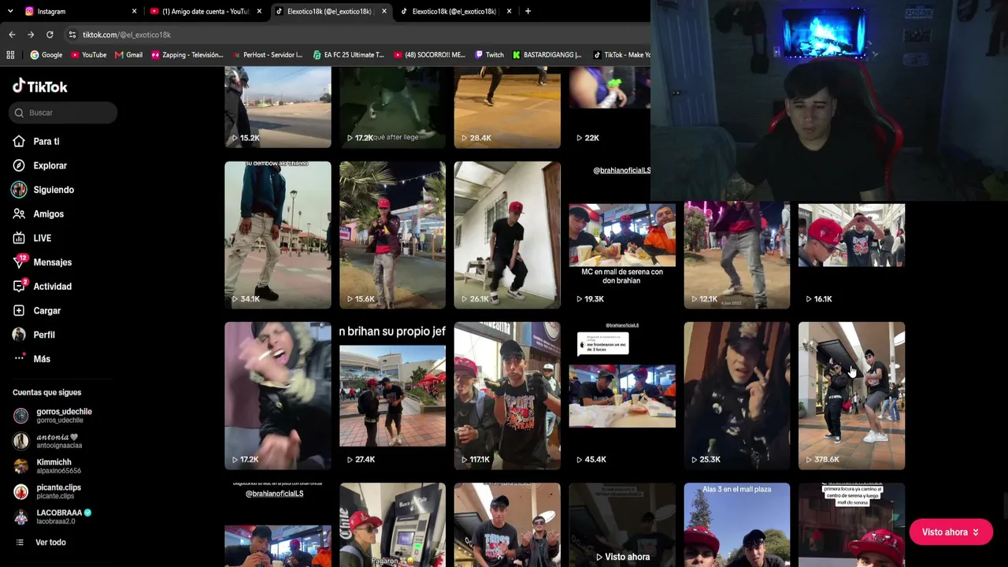The width and height of the screenshot is (1008, 567).
Task: Open the Cargar upload page
Action: pyautogui.click(x=47, y=311)
